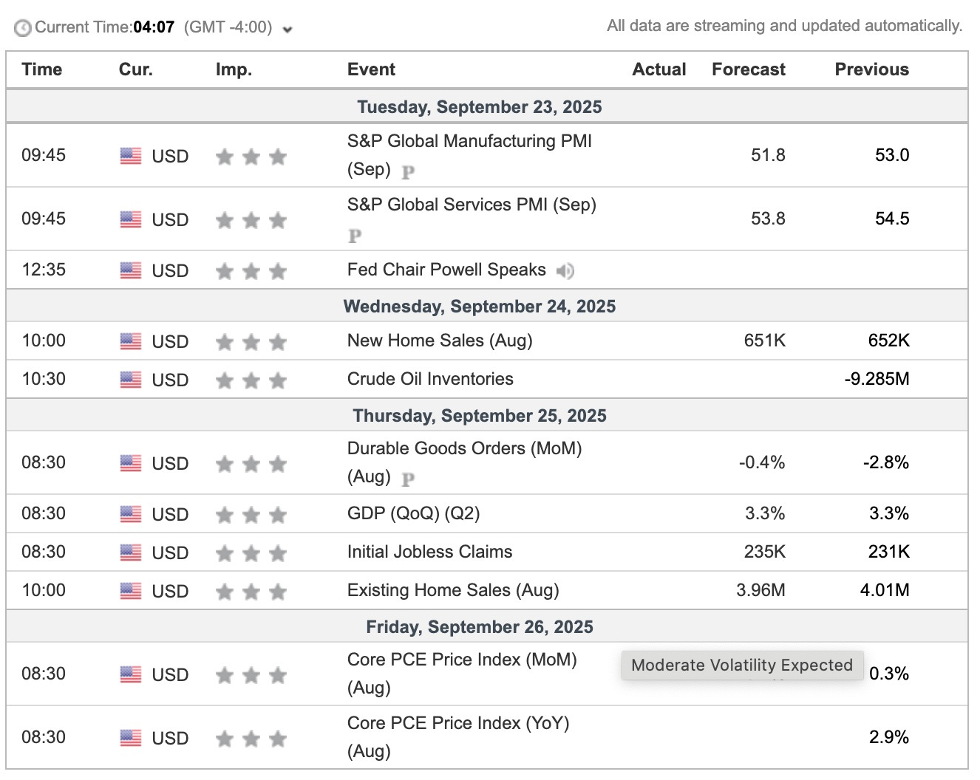The image size is (980, 780).
Task: Click preliminary P icon for Manufacturing PMI
Action: (x=408, y=171)
